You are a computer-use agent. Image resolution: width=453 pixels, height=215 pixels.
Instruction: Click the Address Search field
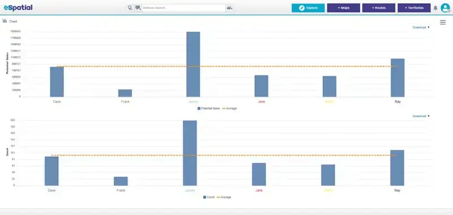point(183,8)
